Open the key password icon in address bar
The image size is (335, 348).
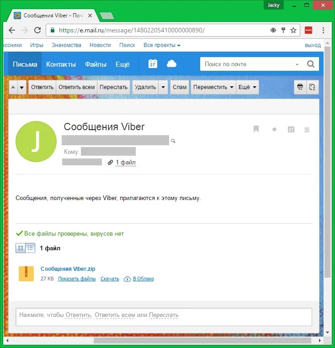(x=283, y=30)
